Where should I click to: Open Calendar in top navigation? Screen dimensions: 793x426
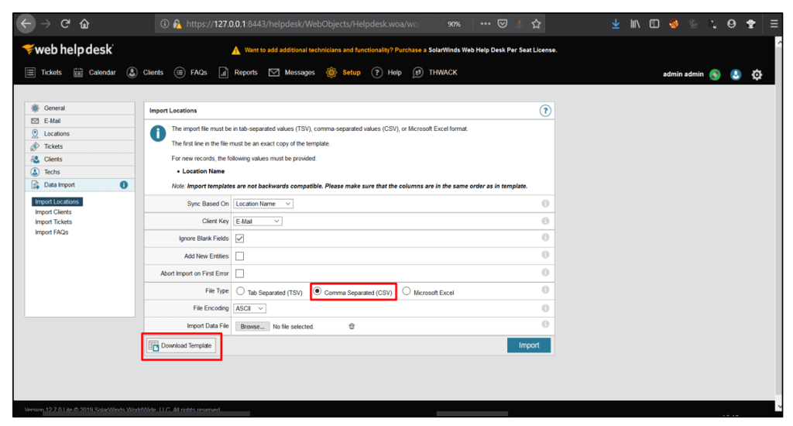[x=94, y=72]
